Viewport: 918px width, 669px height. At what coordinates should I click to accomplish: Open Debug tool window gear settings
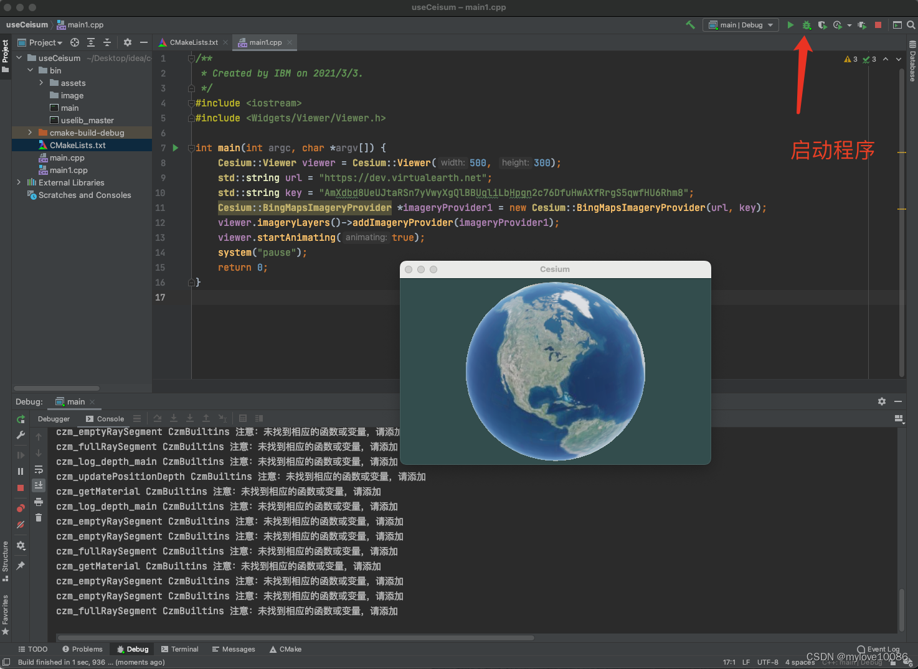click(x=882, y=401)
